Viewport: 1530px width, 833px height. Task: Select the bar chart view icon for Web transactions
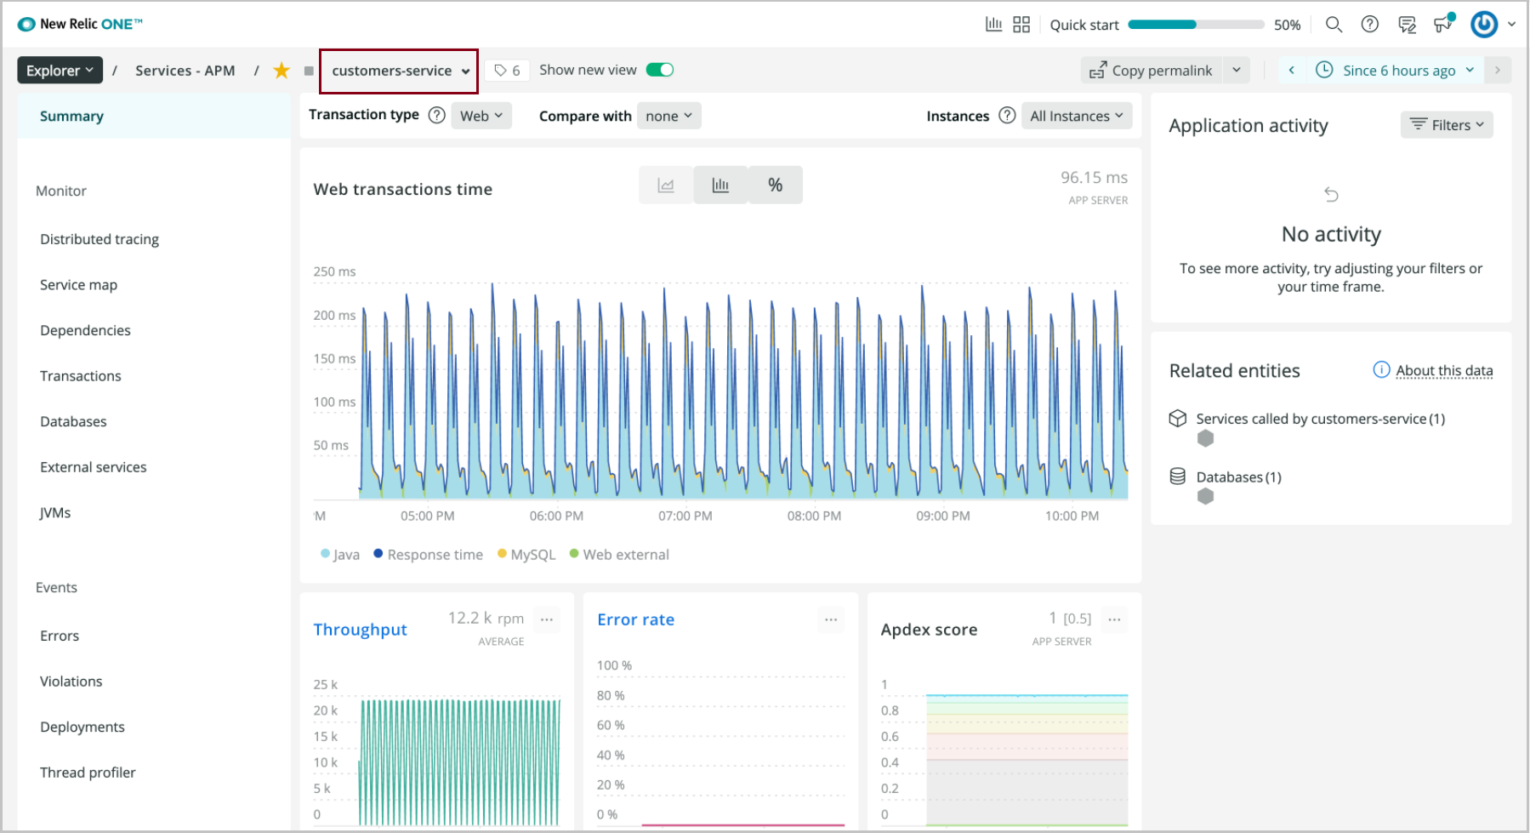pyautogui.click(x=720, y=185)
